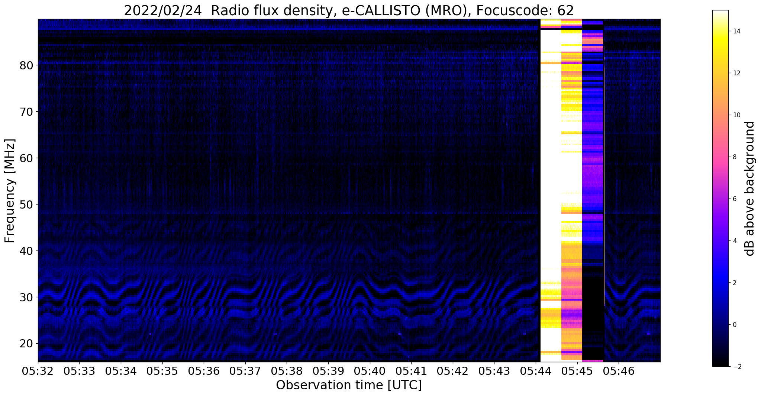Click the 05:46 time tick label
761x396 pixels.
coord(619,370)
